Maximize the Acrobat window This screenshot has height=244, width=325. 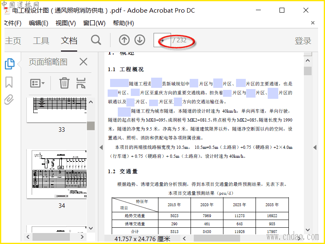point(282,10)
